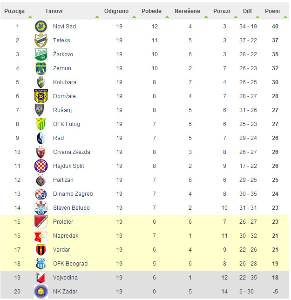The image size is (291, 300).
Task: Click the NK Zadar round crest
Action: coord(41,292)
